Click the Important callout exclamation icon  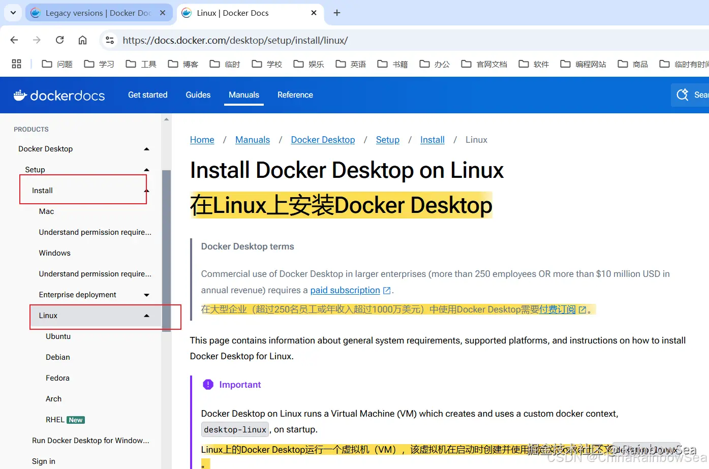point(208,385)
